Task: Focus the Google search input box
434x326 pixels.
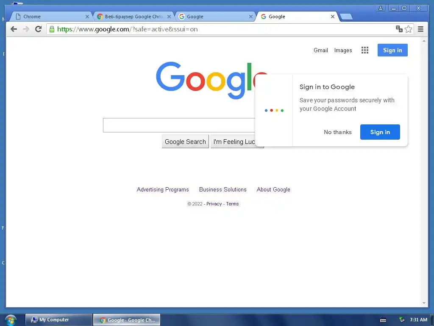Action: pyautogui.click(x=179, y=125)
